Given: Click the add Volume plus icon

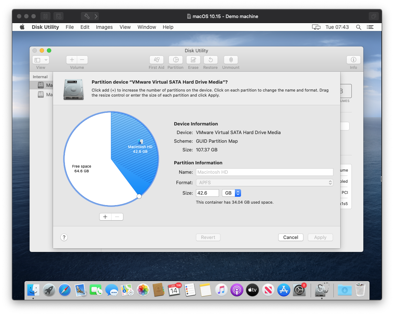Looking at the screenshot, I should pyautogui.click(x=72, y=60).
